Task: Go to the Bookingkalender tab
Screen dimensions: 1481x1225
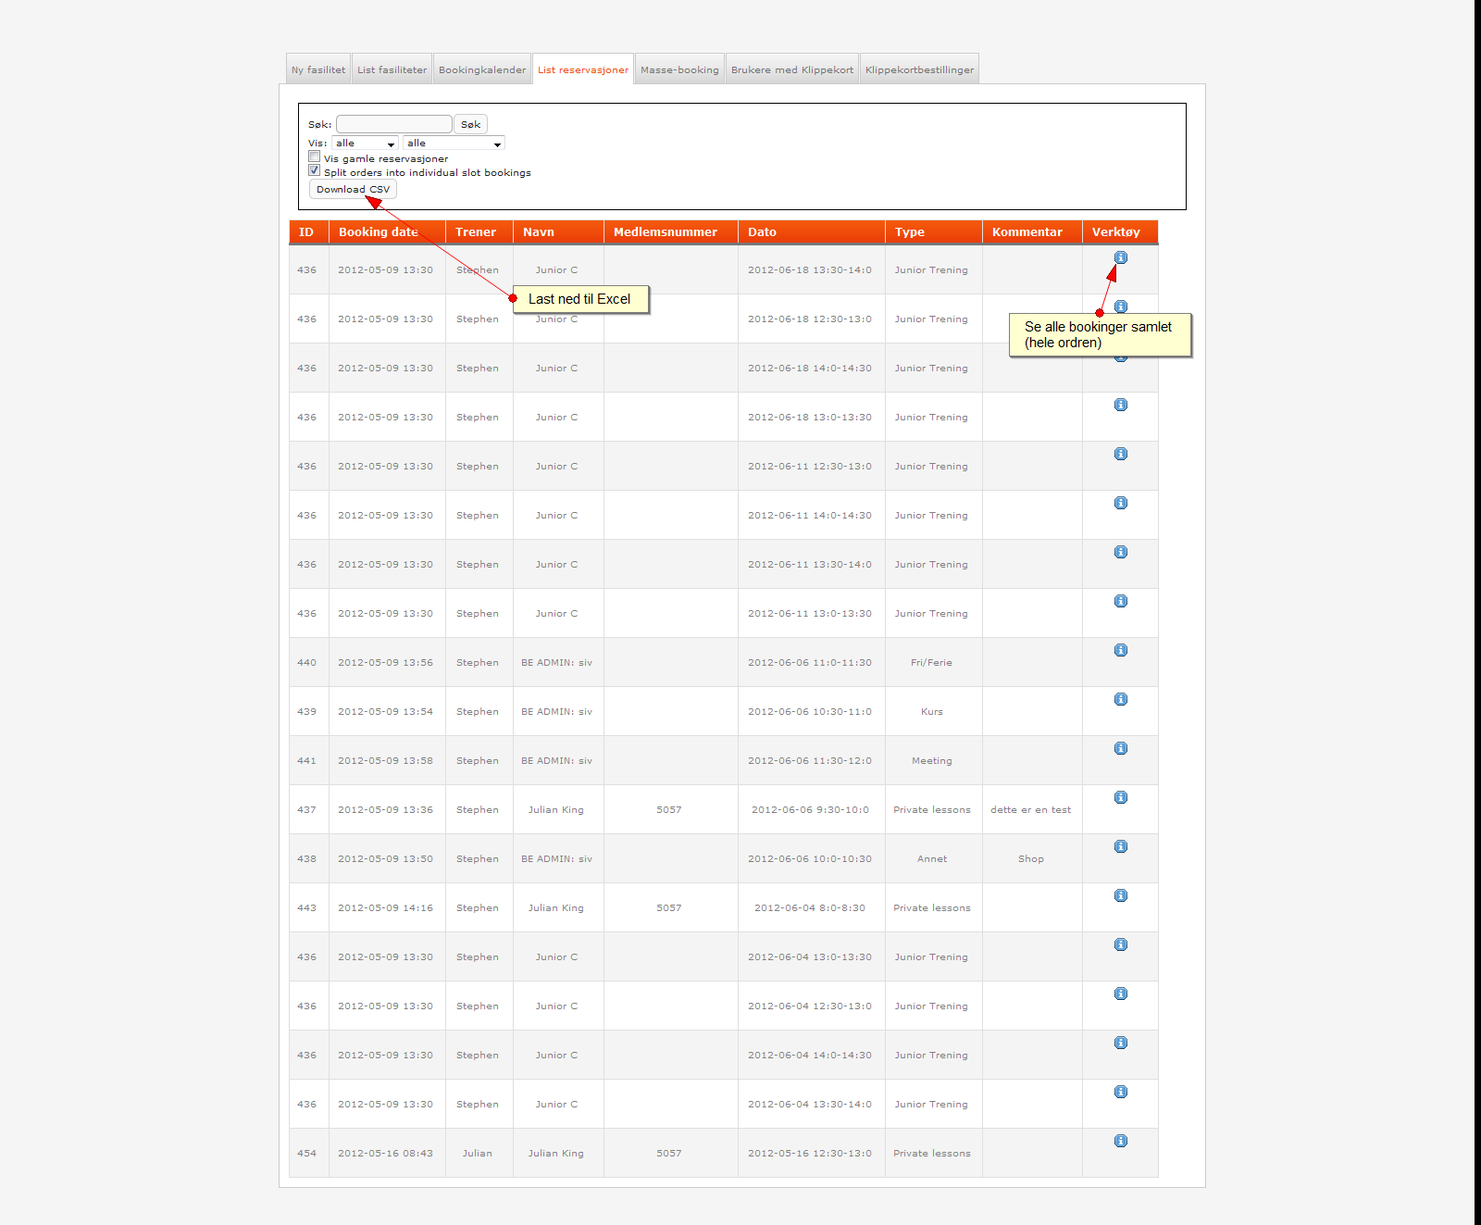Action: click(x=482, y=69)
